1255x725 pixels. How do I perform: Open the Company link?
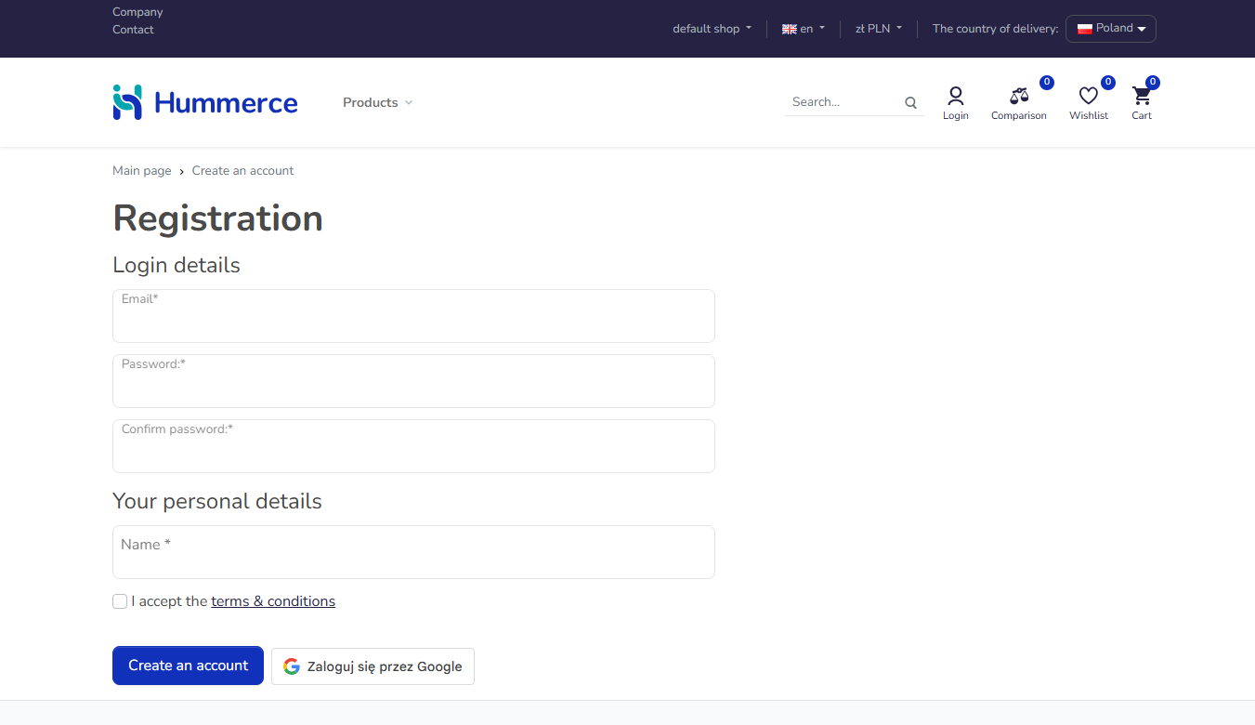(137, 12)
